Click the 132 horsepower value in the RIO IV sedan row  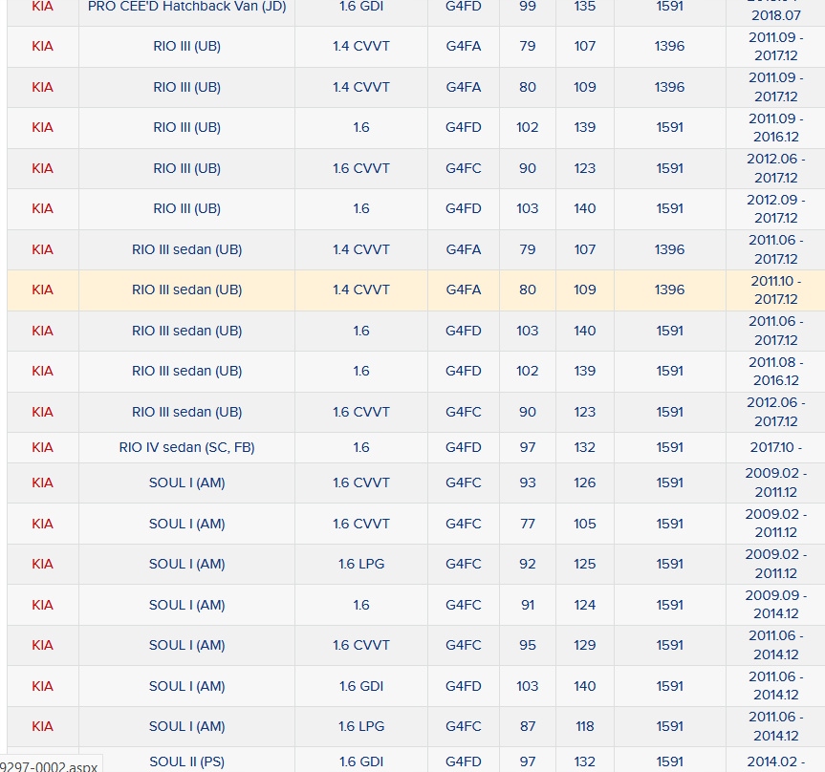[584, 447]
